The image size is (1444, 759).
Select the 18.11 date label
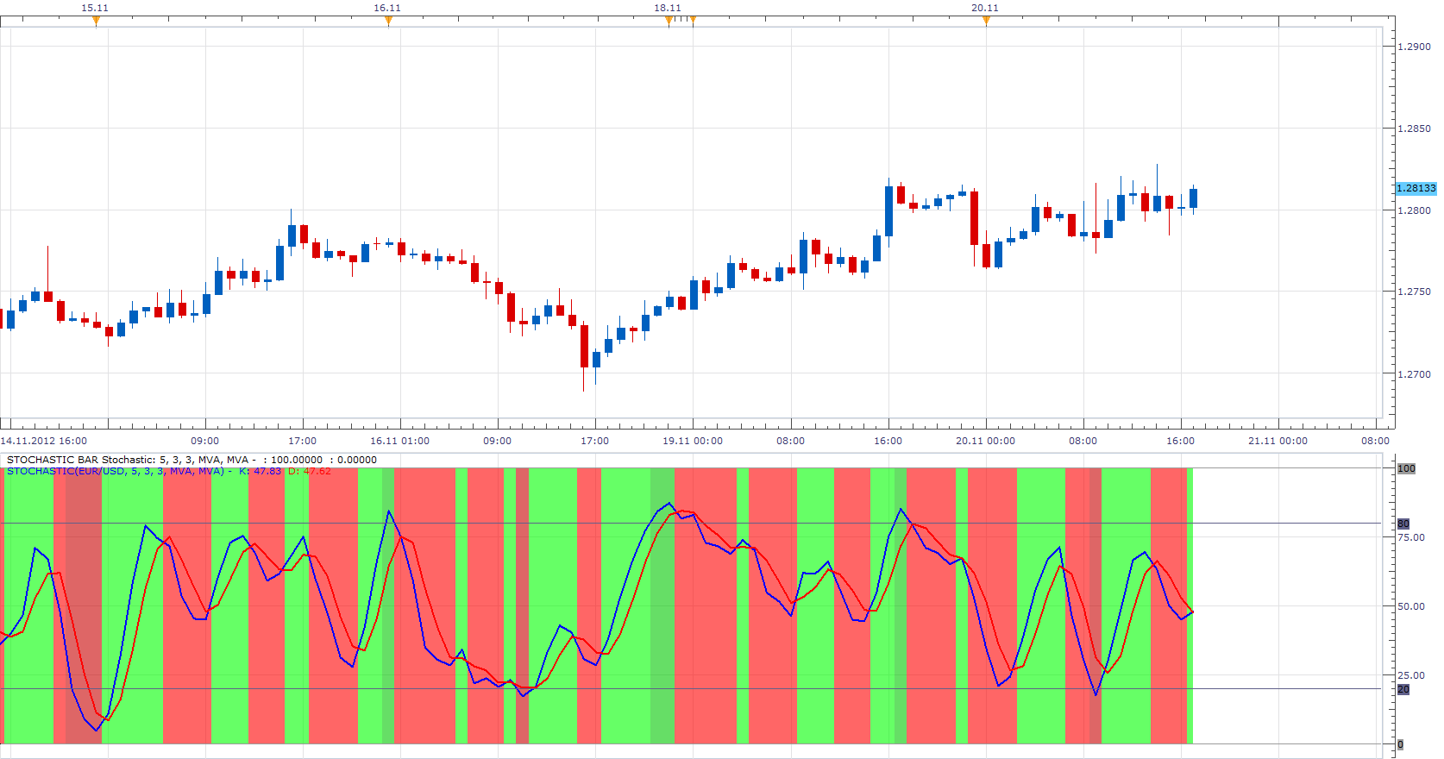coord(668,8)
